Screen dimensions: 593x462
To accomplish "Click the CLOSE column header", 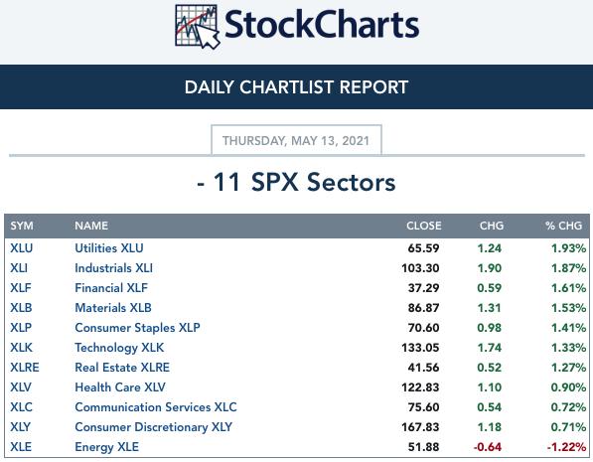I will click(x=423, y=226).
